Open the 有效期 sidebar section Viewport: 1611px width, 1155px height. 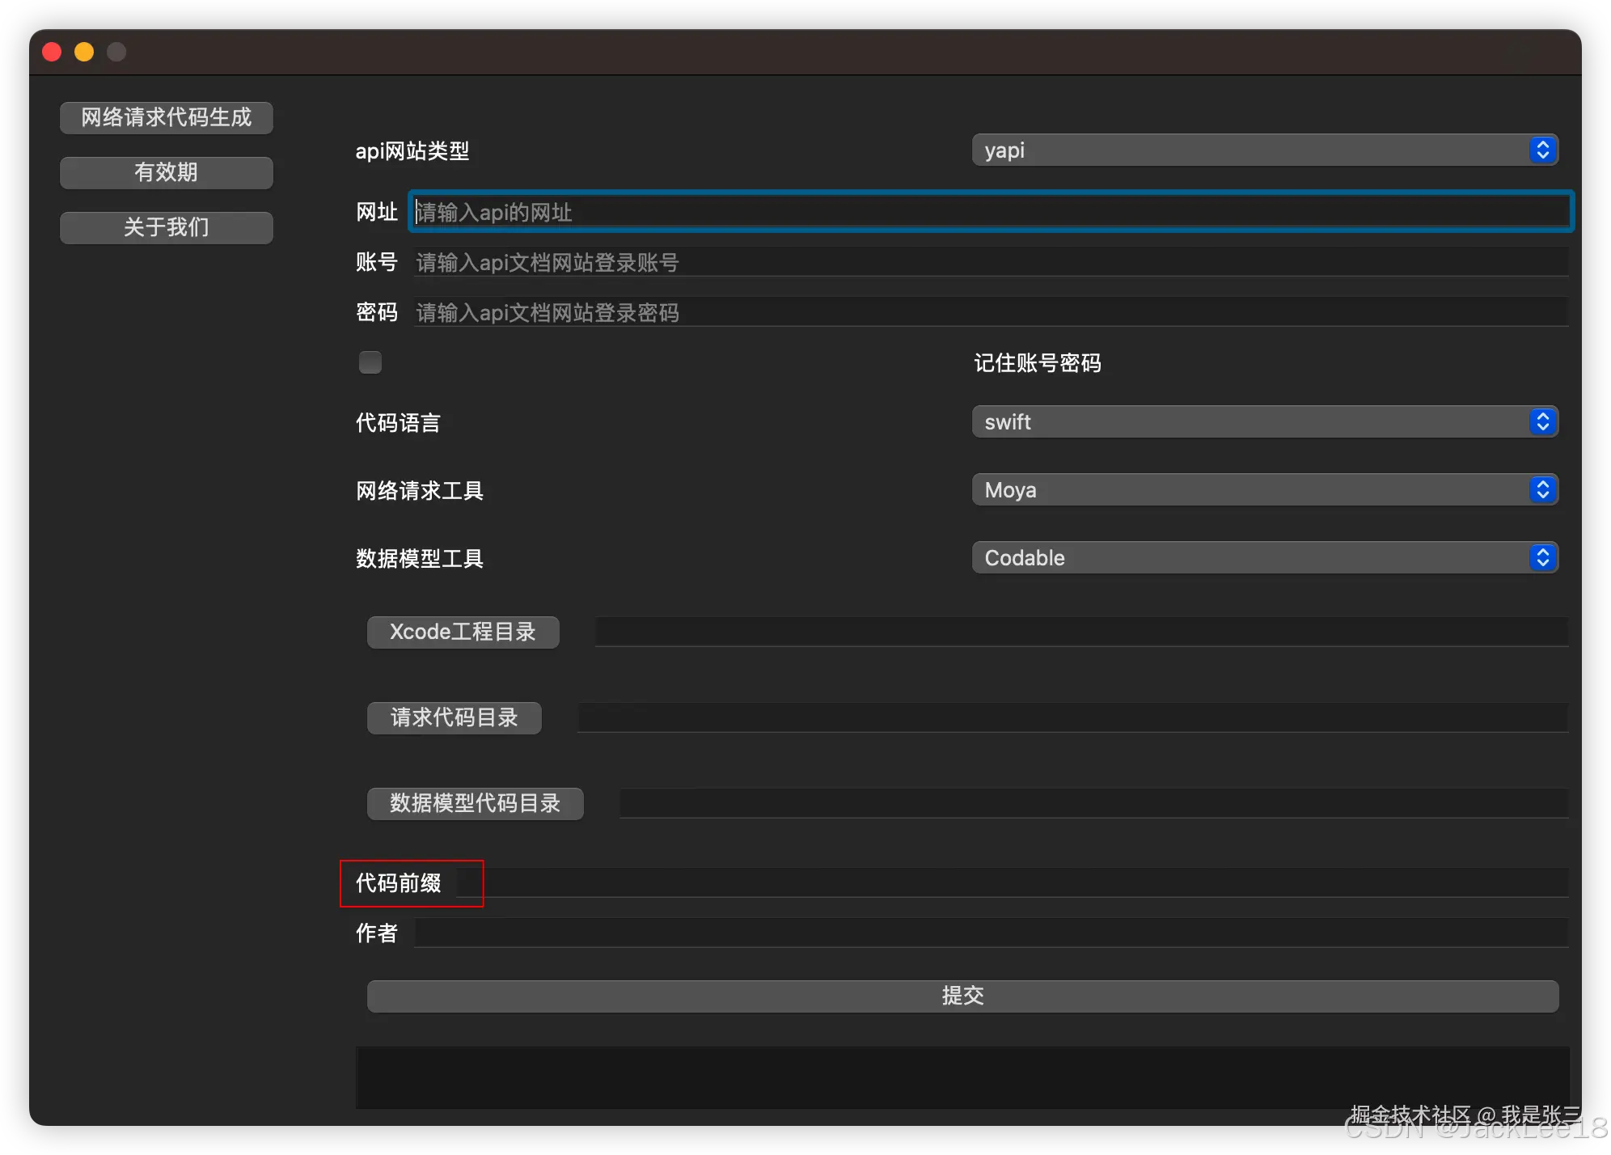click(166, 172)
